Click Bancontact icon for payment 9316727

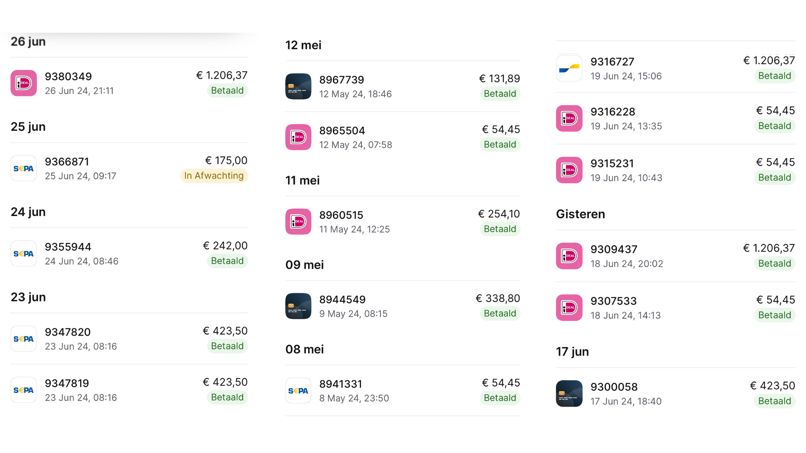click(x=569, y=68)
